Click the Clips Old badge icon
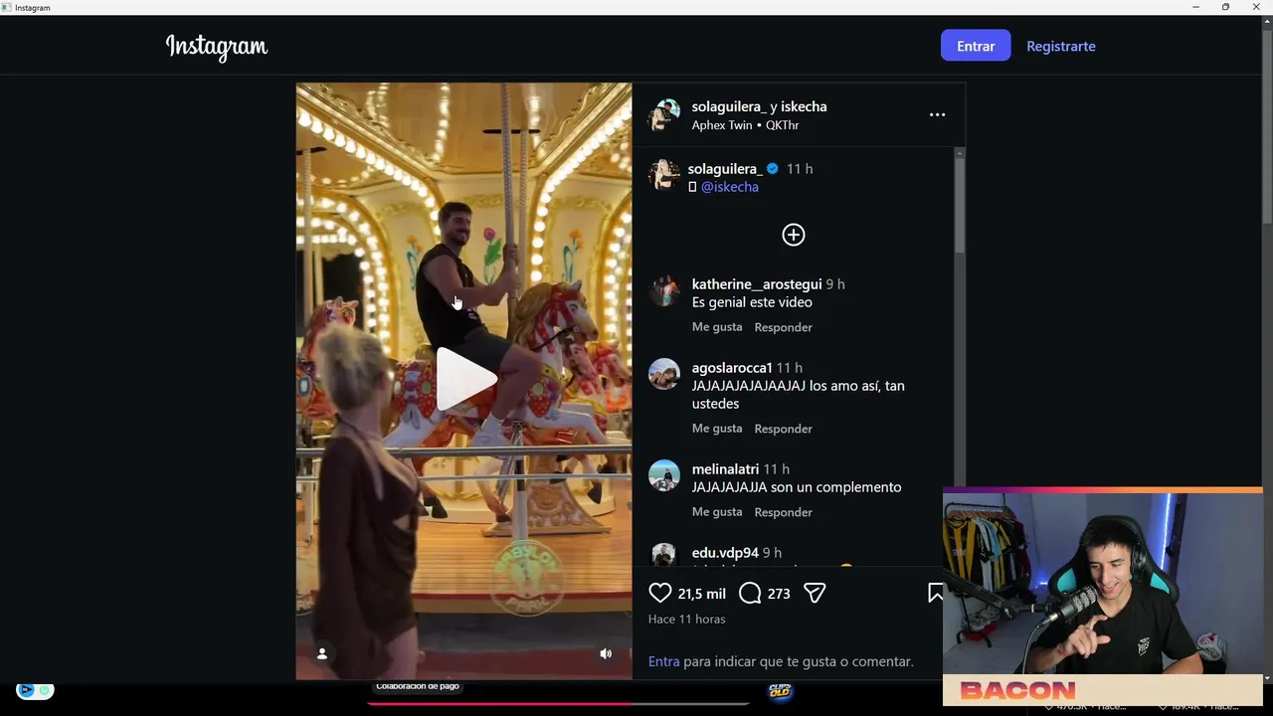 (781, 690)
